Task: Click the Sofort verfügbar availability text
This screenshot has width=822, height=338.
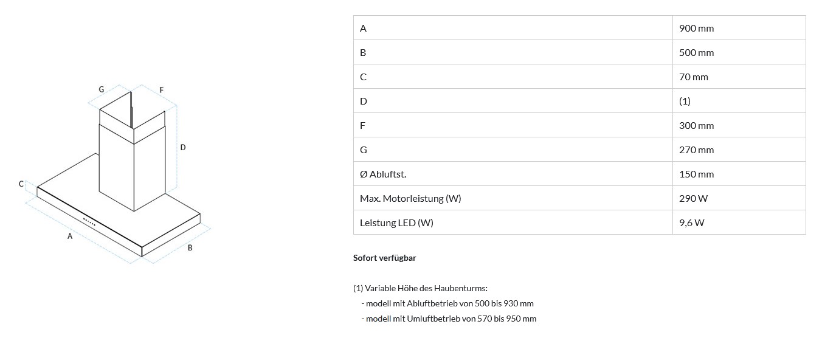Action: click(384, 258)
